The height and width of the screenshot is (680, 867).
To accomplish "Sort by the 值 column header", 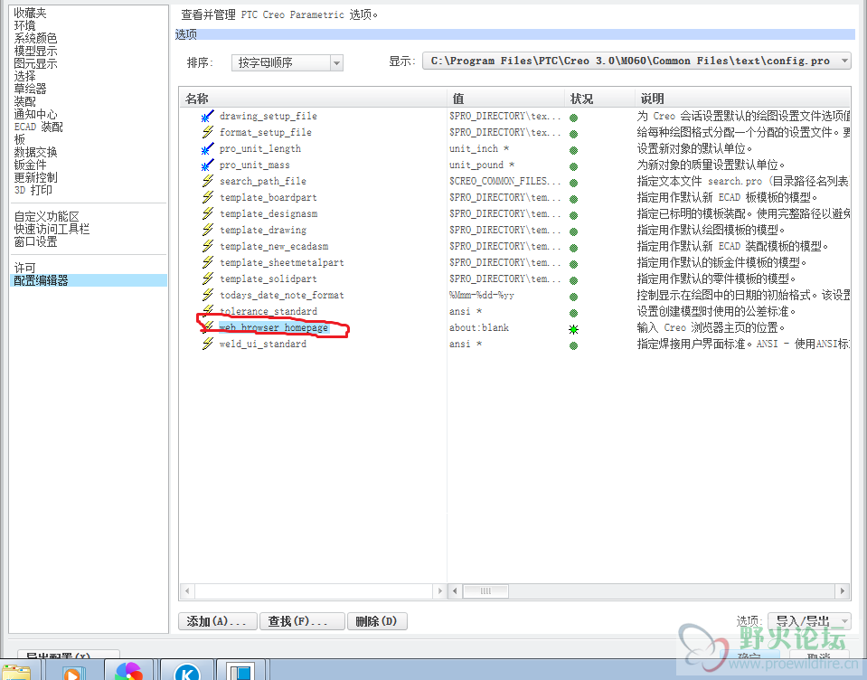I will click(505, 99).
